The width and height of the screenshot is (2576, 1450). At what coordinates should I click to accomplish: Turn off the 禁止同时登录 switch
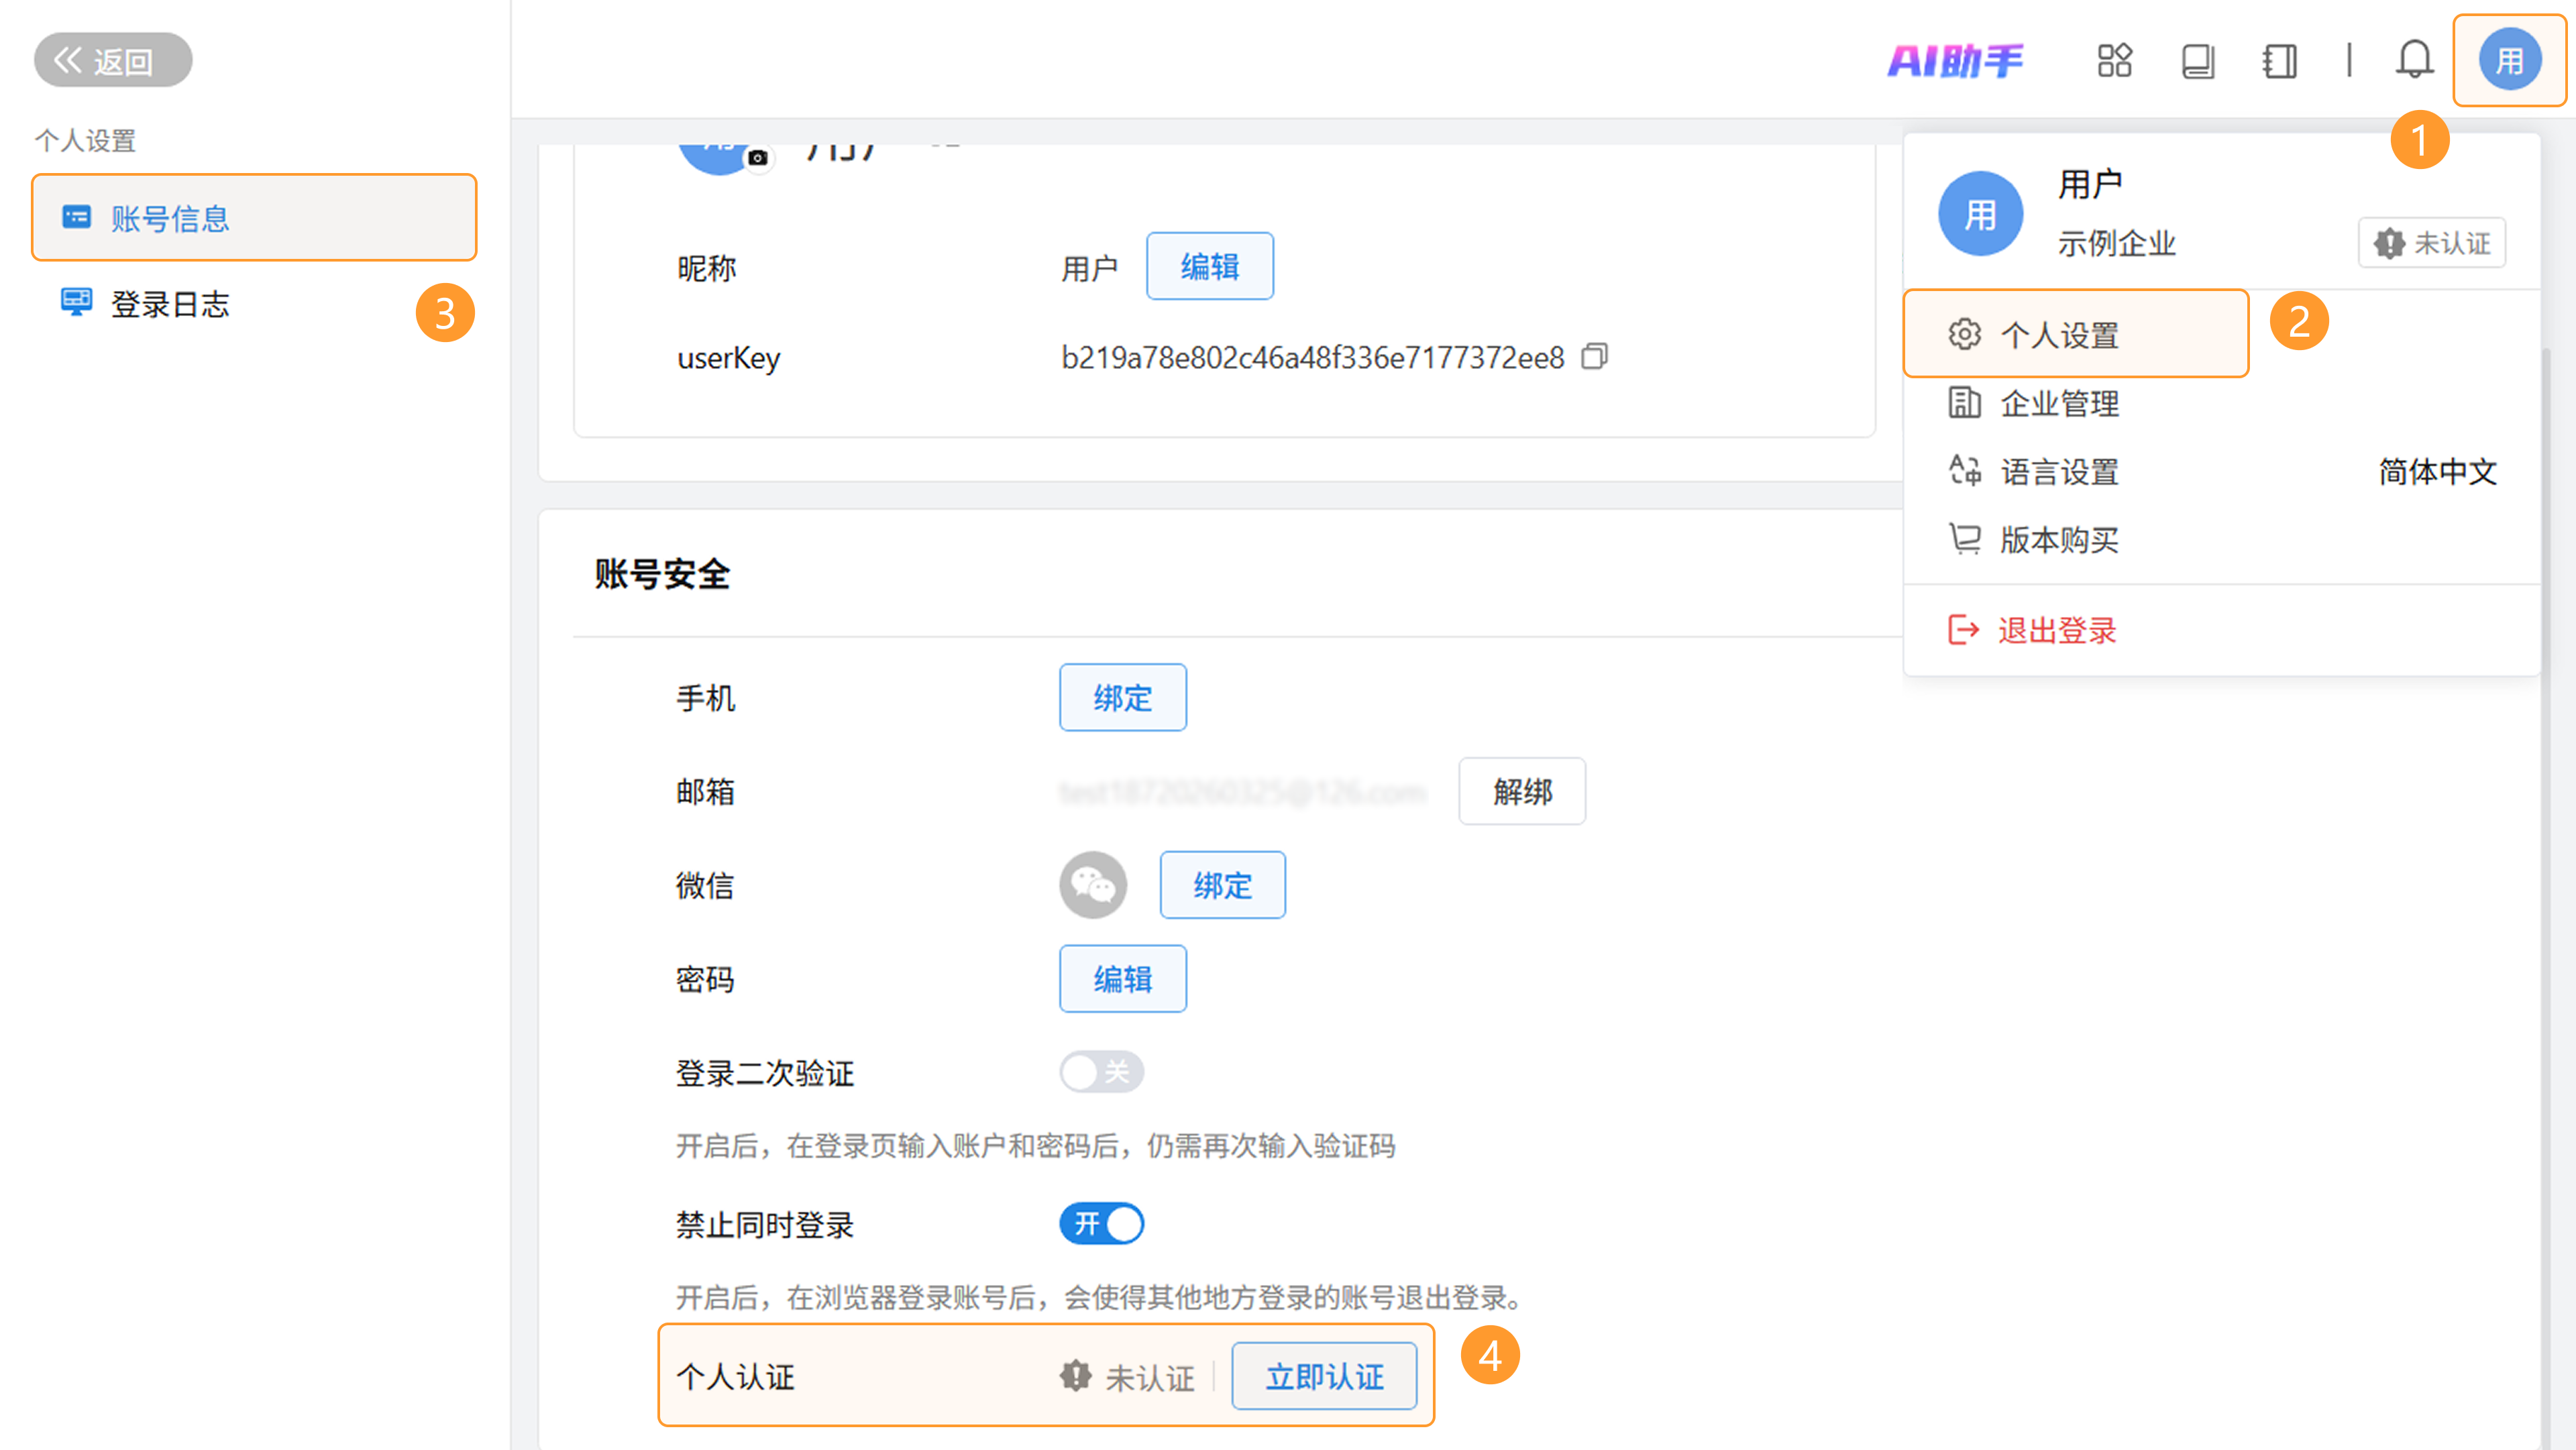point(1101,1224)
